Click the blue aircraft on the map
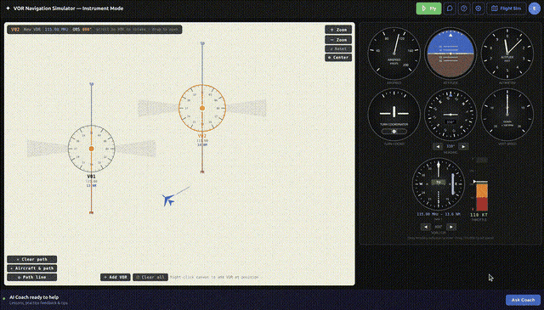The height and width of the screenshot is (310, 544). tap(168, 200)
